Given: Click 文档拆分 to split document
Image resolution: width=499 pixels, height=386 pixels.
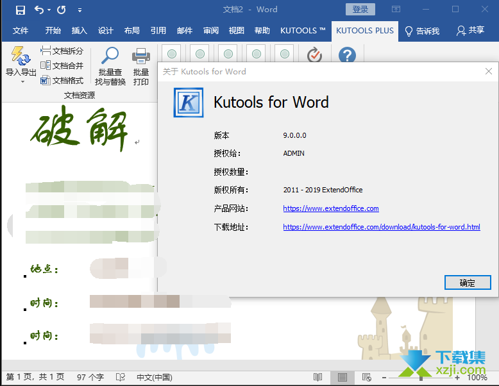Looking at the screenshot, I should [62, 51].
